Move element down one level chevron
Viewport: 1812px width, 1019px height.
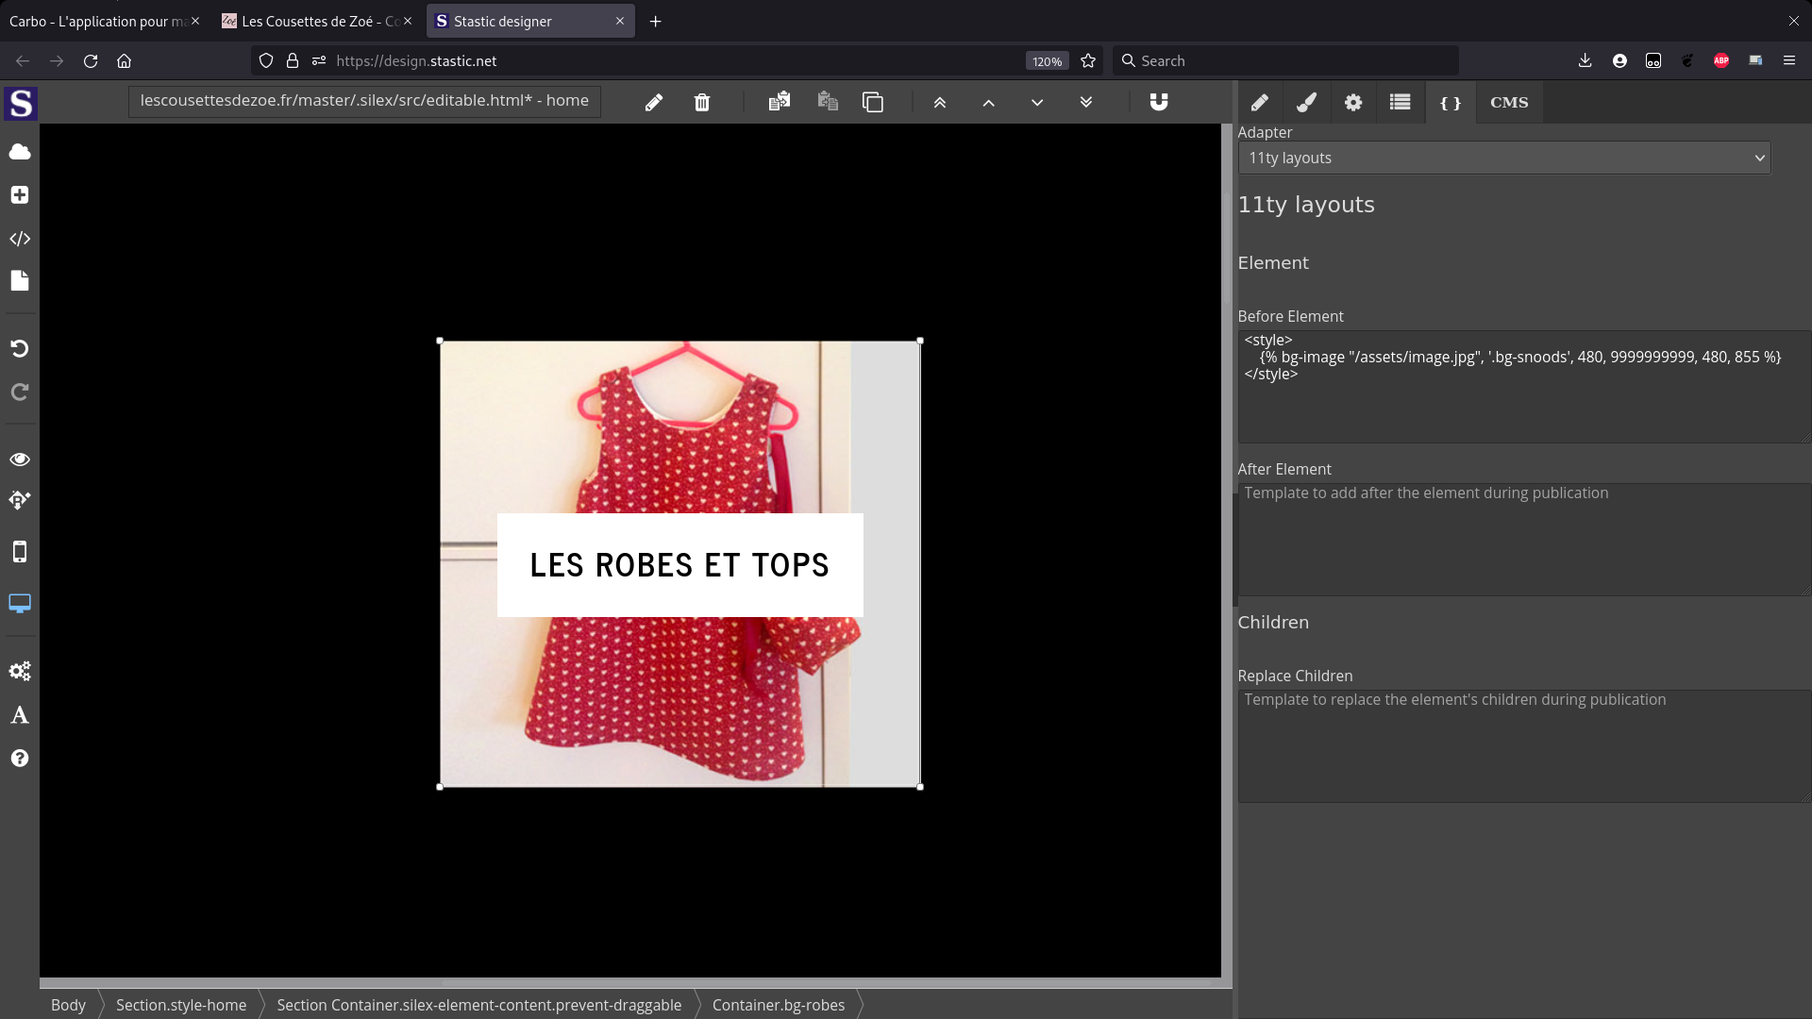(1037, 102)
